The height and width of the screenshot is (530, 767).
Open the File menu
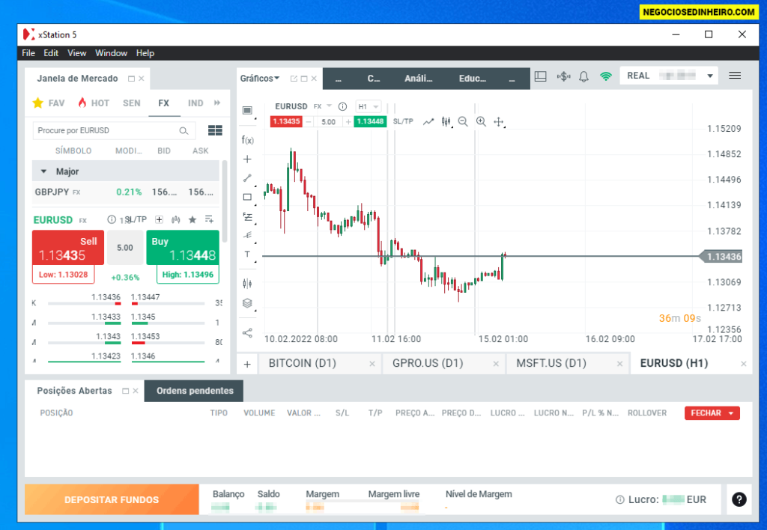28,53
